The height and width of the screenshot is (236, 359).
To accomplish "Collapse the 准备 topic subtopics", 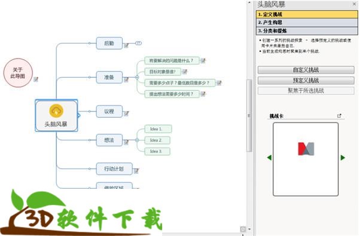I will point(137,77).
